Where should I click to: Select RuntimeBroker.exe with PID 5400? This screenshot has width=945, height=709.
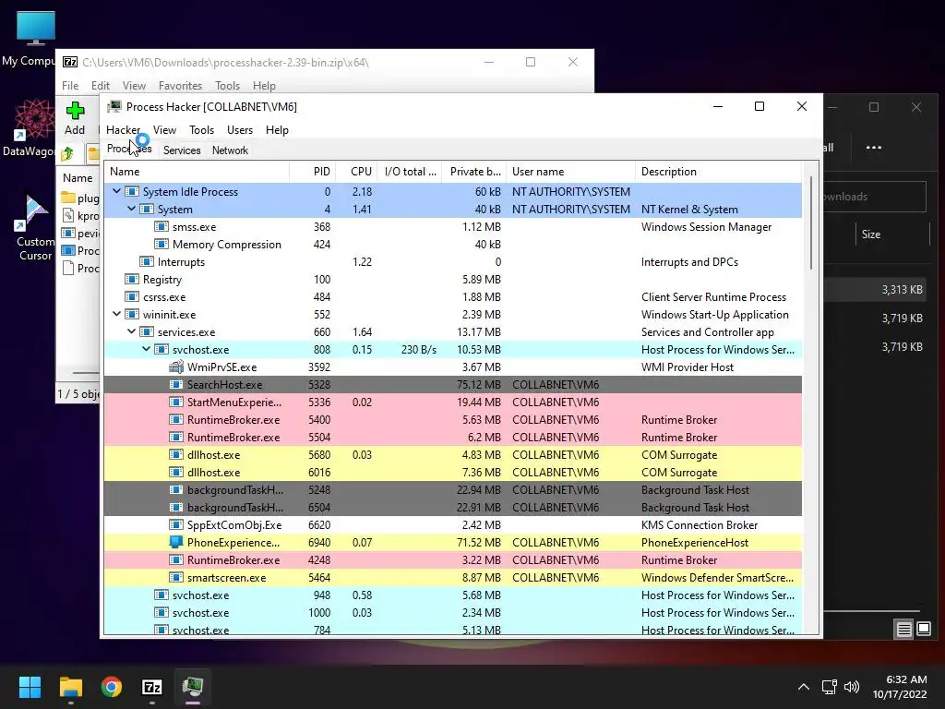[452, 419]
